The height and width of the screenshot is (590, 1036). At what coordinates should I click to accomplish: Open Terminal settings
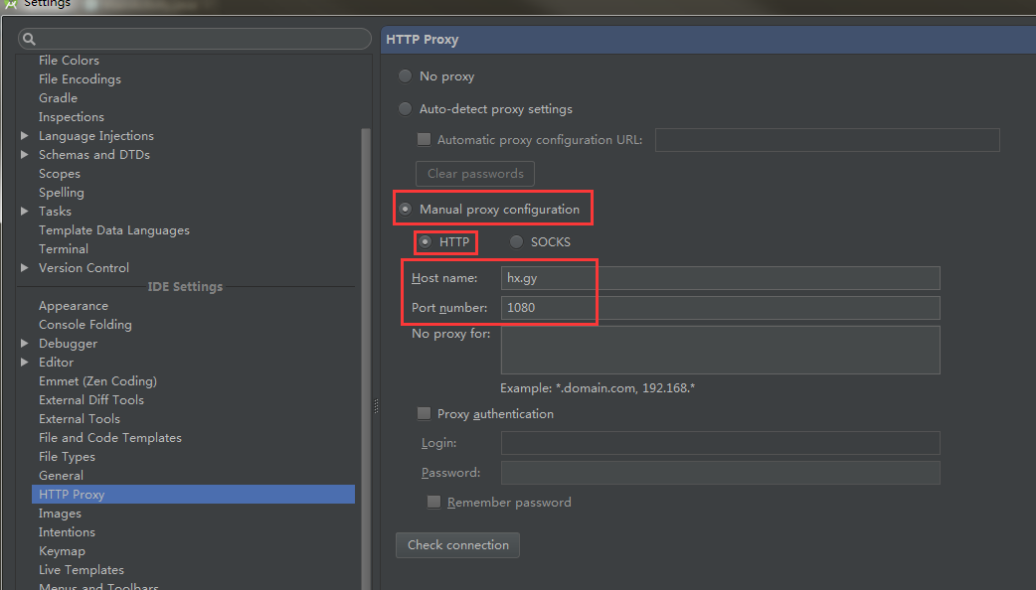coord(64,248)
